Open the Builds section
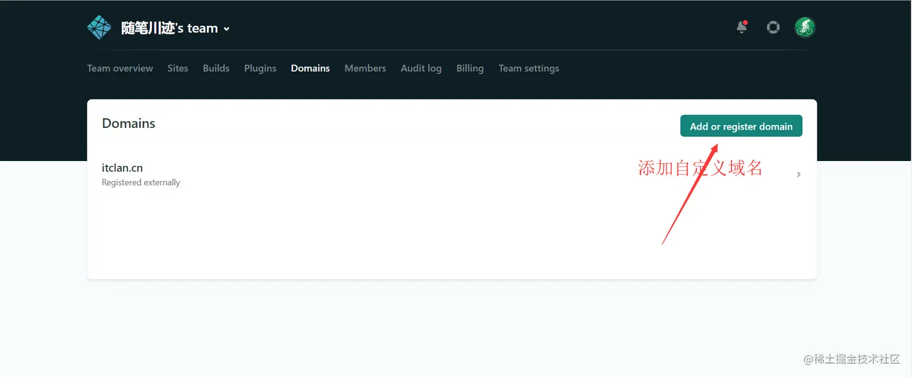912x377 pixels. [x=216, y=68]
